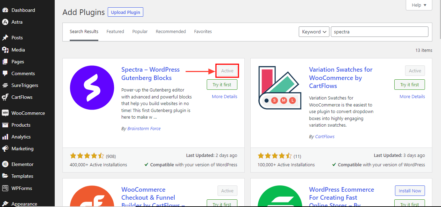Open Media library icon in sidebar
The width and height of the screenshot is (441, 207).
point(5,50)
